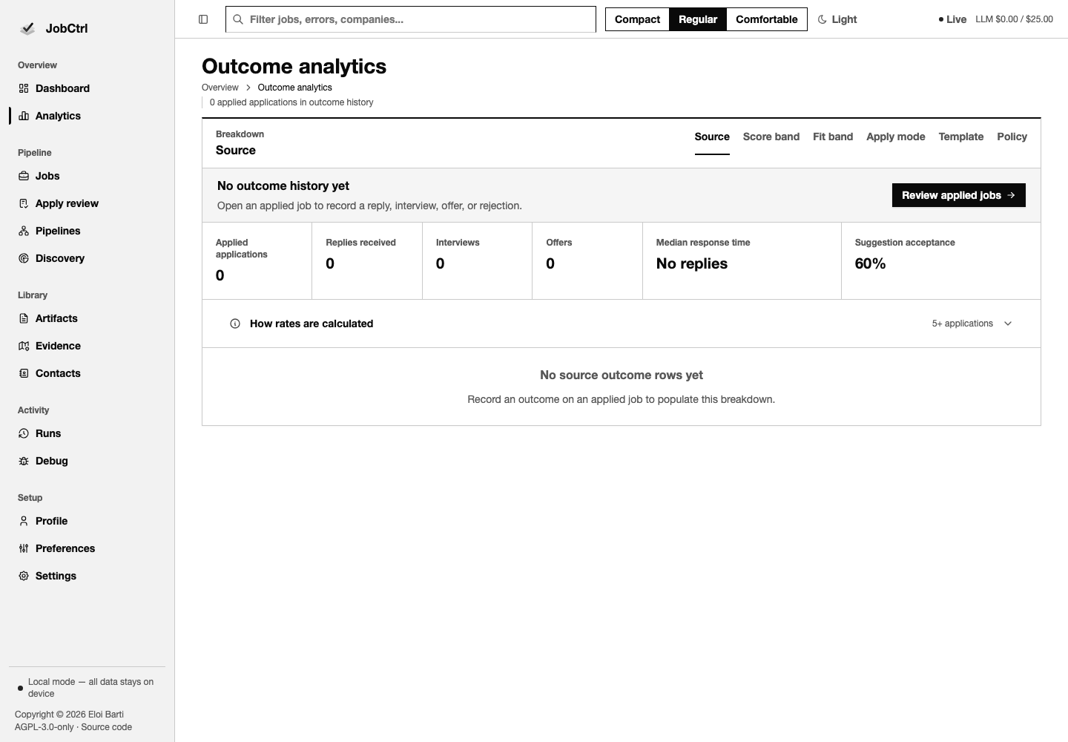Viewport: 1068px width, 742px height.
Task: Click the Settings gear icon
Action: pyautogui.click(x=24, y=576)
